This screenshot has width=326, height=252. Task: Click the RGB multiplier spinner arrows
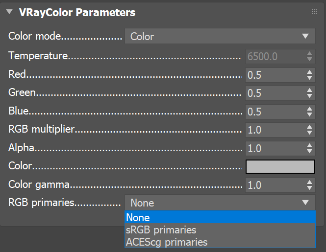click(x=309, y=130)
